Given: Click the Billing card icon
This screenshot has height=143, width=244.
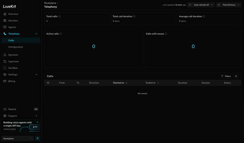Looking at the screenshot, I should pyautogui.click(x=5, y=81).
